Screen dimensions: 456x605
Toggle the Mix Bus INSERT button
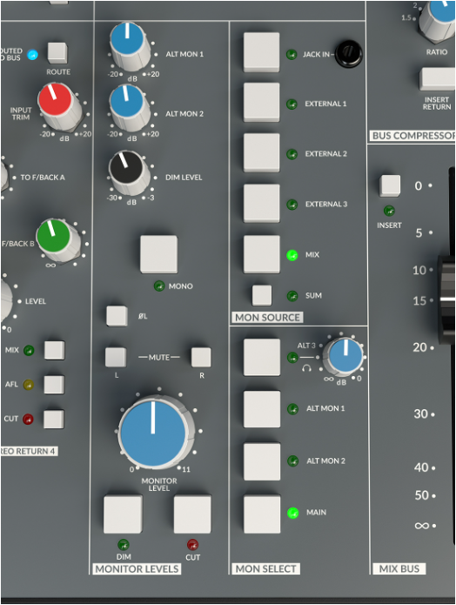coord(390,185)
